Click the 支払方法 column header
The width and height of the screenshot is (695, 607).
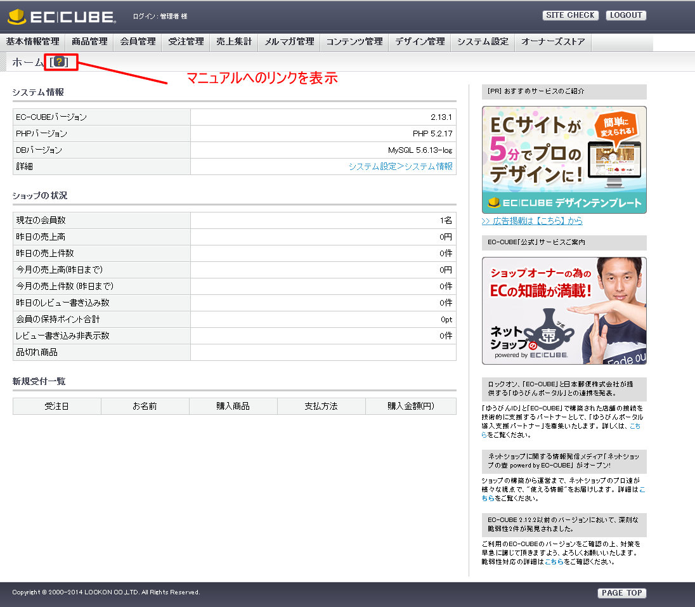coord(322,406)
